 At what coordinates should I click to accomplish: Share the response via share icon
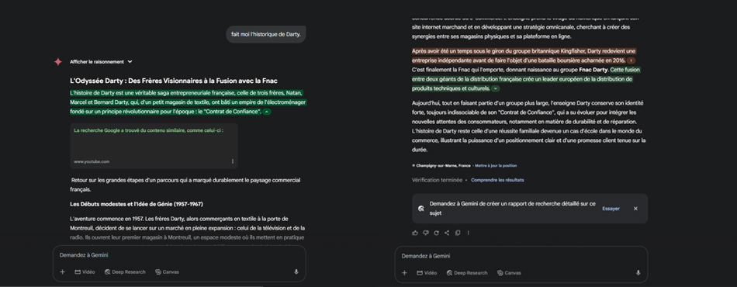[447, 233]
